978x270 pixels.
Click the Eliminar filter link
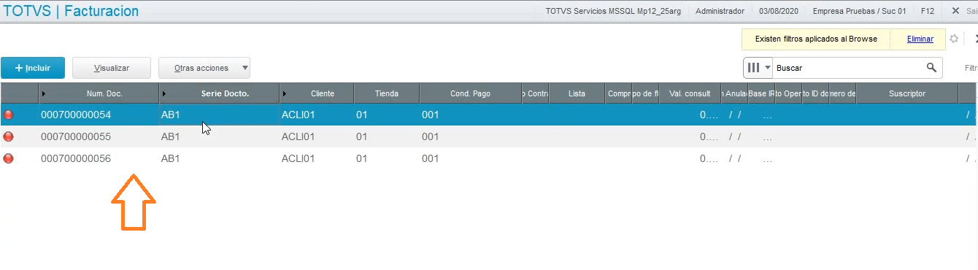point(920,39)
